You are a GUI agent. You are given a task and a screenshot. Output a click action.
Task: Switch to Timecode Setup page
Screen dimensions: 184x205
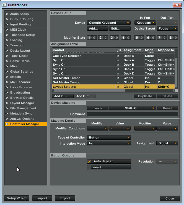[23, 35]
